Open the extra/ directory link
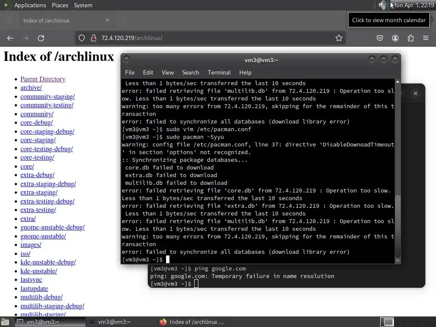The image size is (436, 327). [28, 219]
